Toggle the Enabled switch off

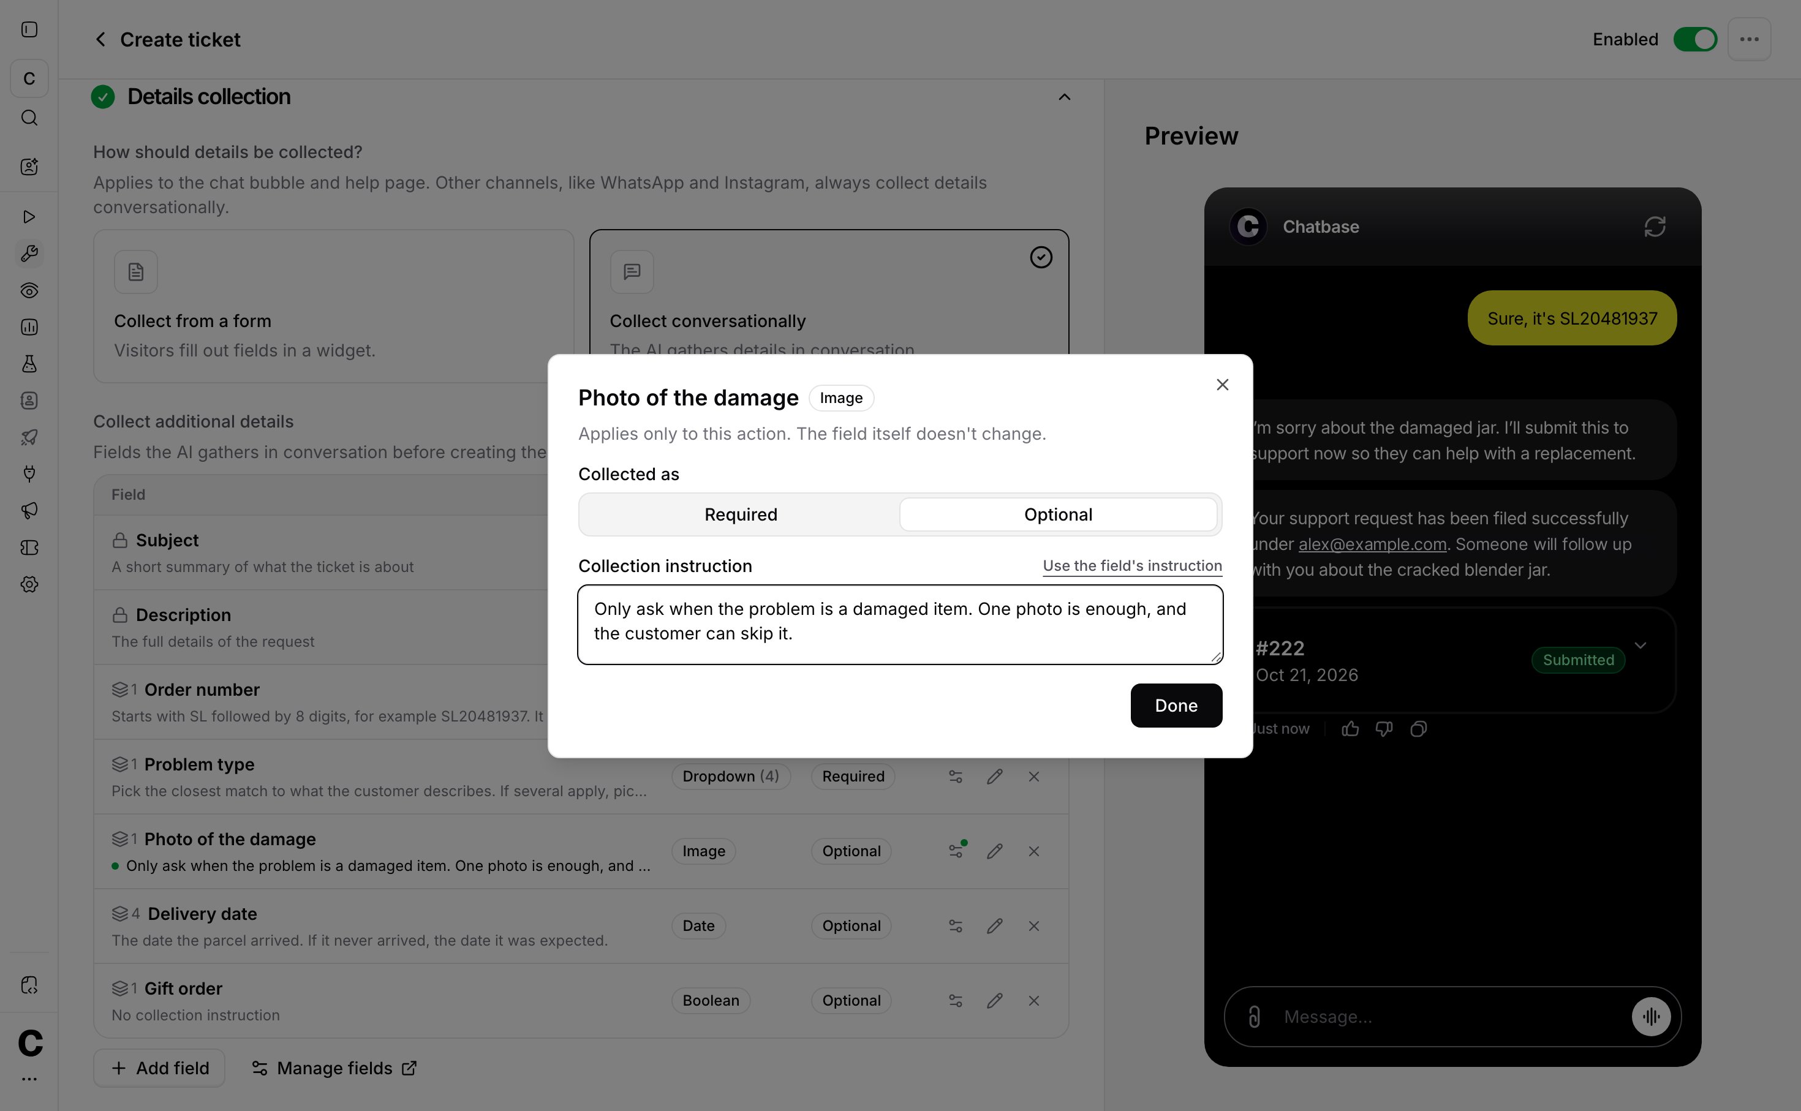1694,40
